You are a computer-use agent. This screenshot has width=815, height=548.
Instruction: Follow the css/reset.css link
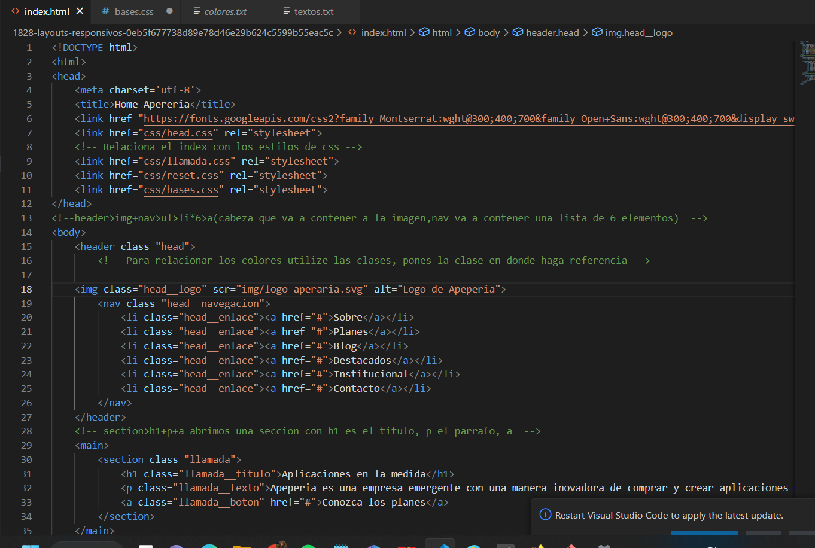point(181,175)
